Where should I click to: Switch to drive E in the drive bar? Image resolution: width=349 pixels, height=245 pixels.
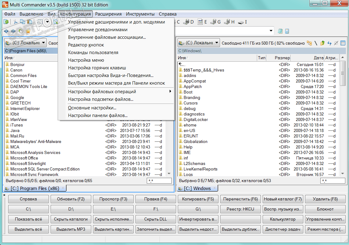[203, 22]
